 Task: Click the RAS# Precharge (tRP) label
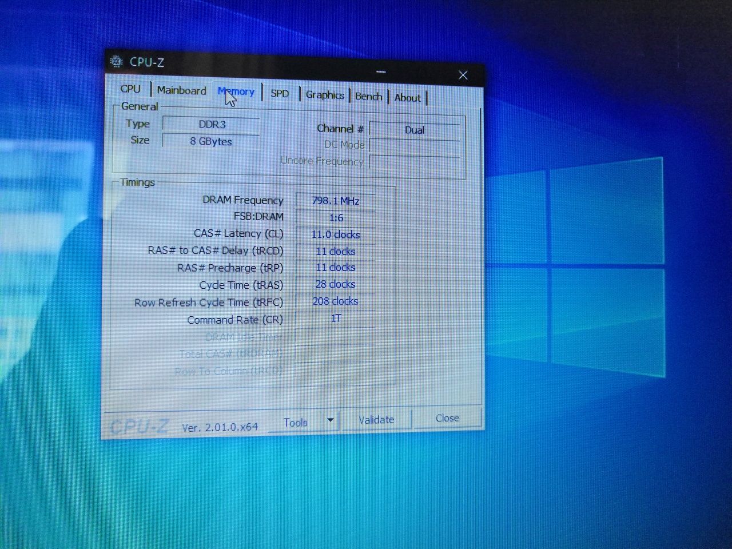coord(230,268)
